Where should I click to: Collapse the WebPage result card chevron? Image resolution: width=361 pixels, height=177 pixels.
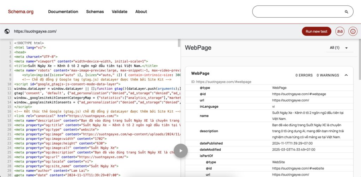coord(346,75)
